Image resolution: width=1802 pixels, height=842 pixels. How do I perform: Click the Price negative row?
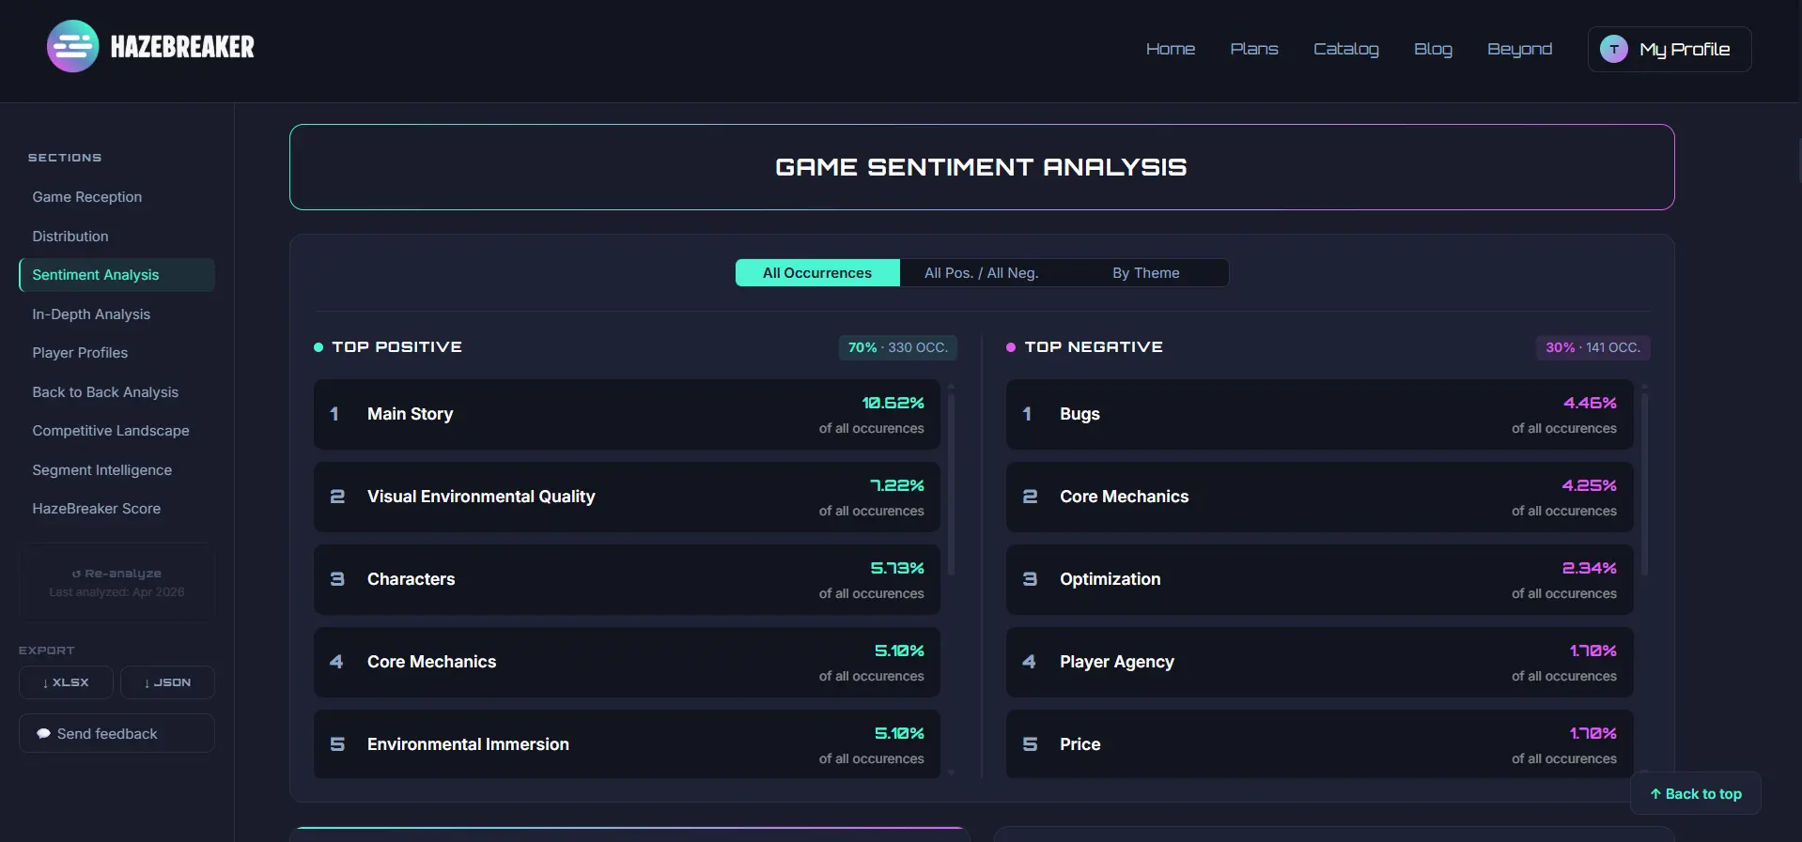[1319, 744]
